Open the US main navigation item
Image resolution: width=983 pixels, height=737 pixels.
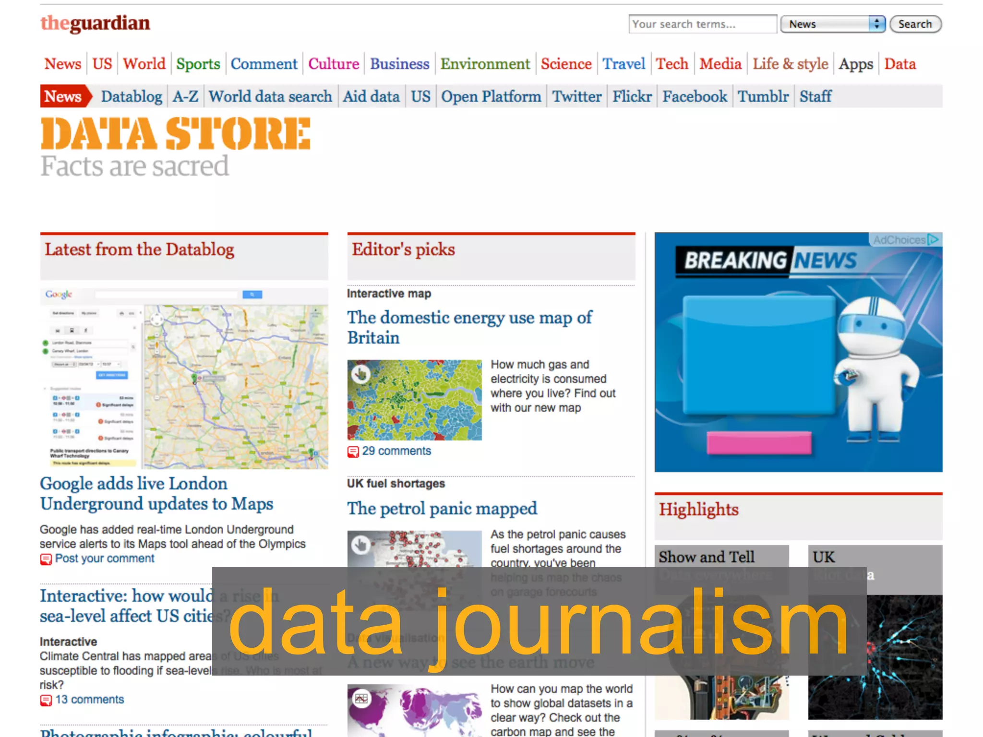102,64
